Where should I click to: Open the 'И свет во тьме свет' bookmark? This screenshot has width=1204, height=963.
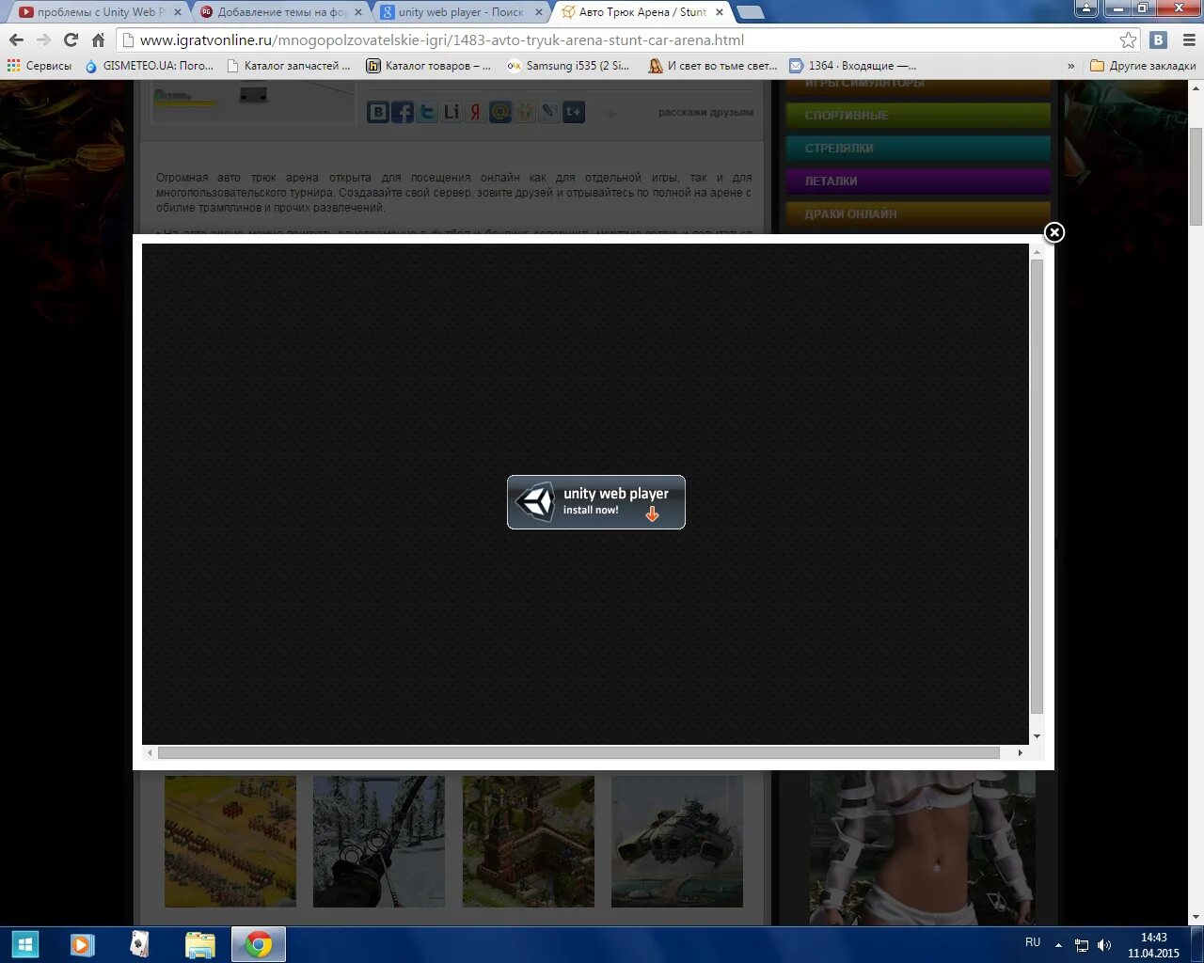713,66
